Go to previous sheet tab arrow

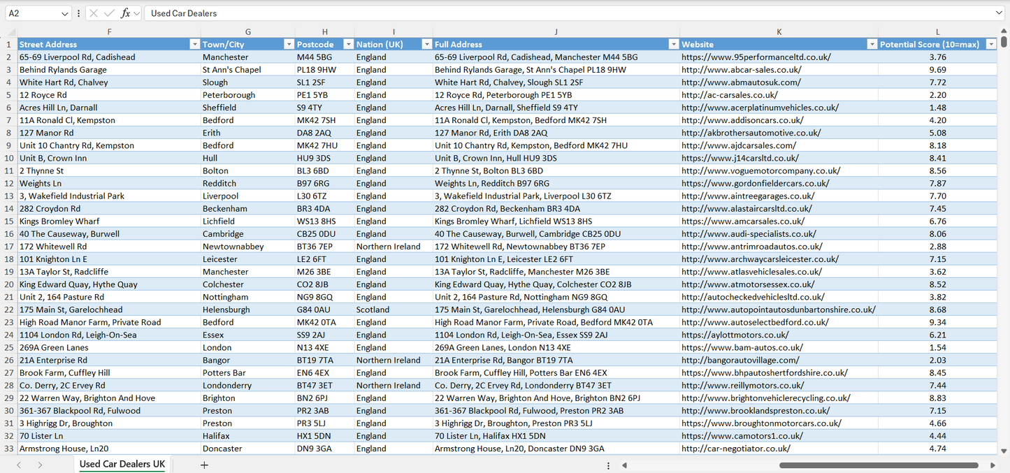(19, 465)
